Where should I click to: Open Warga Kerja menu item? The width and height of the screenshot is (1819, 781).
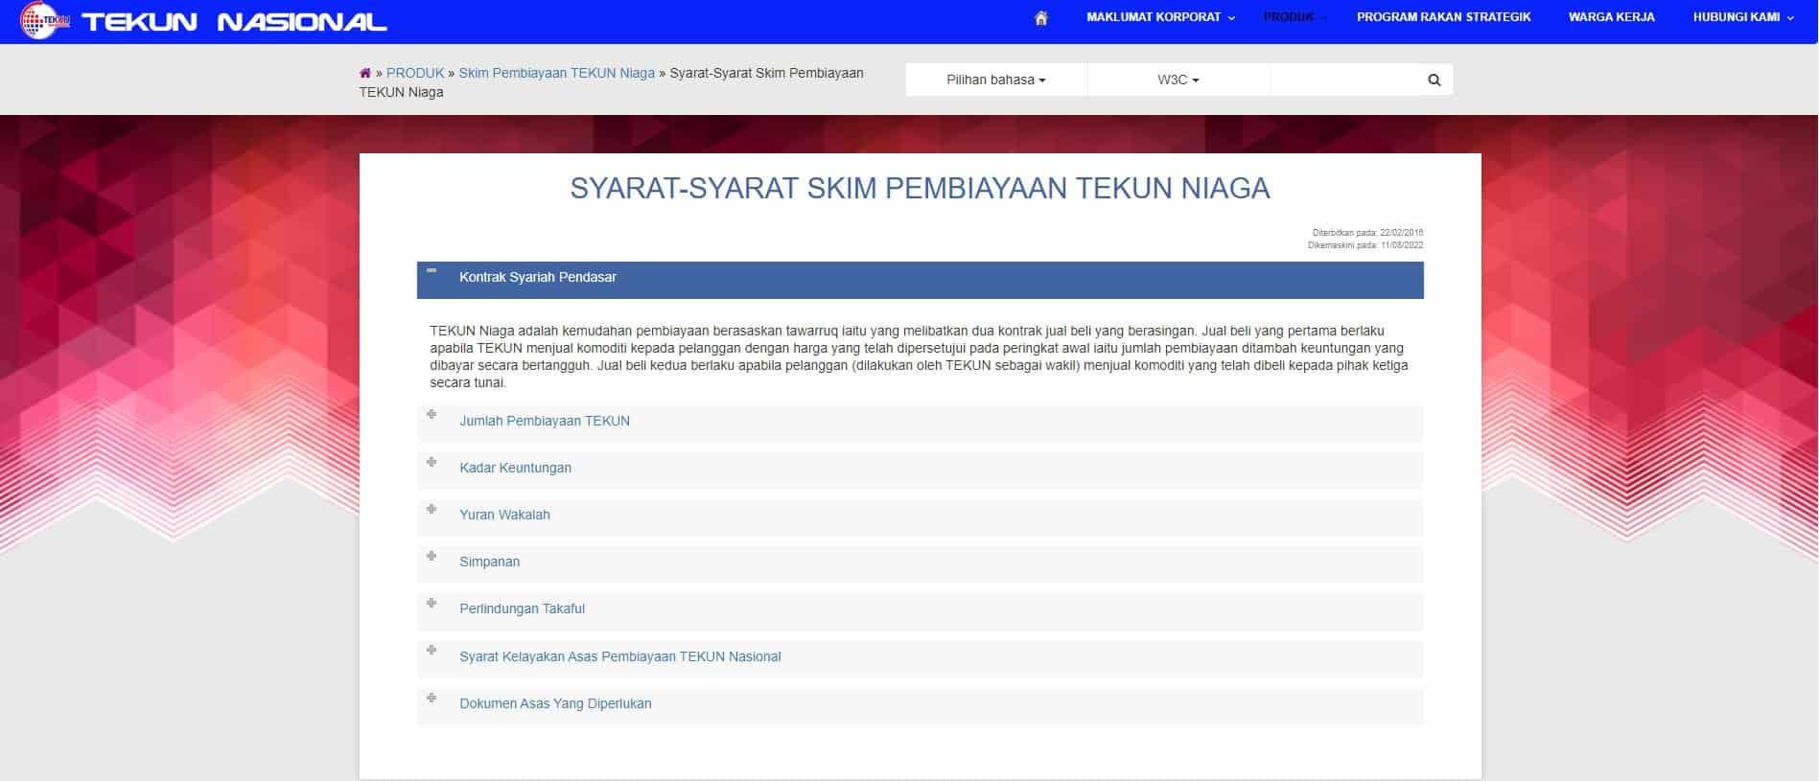pos(1611,17)
